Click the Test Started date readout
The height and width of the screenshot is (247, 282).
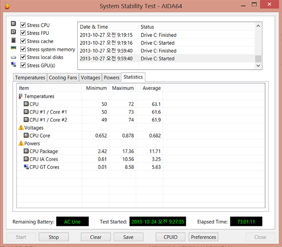tap(158, 222)
